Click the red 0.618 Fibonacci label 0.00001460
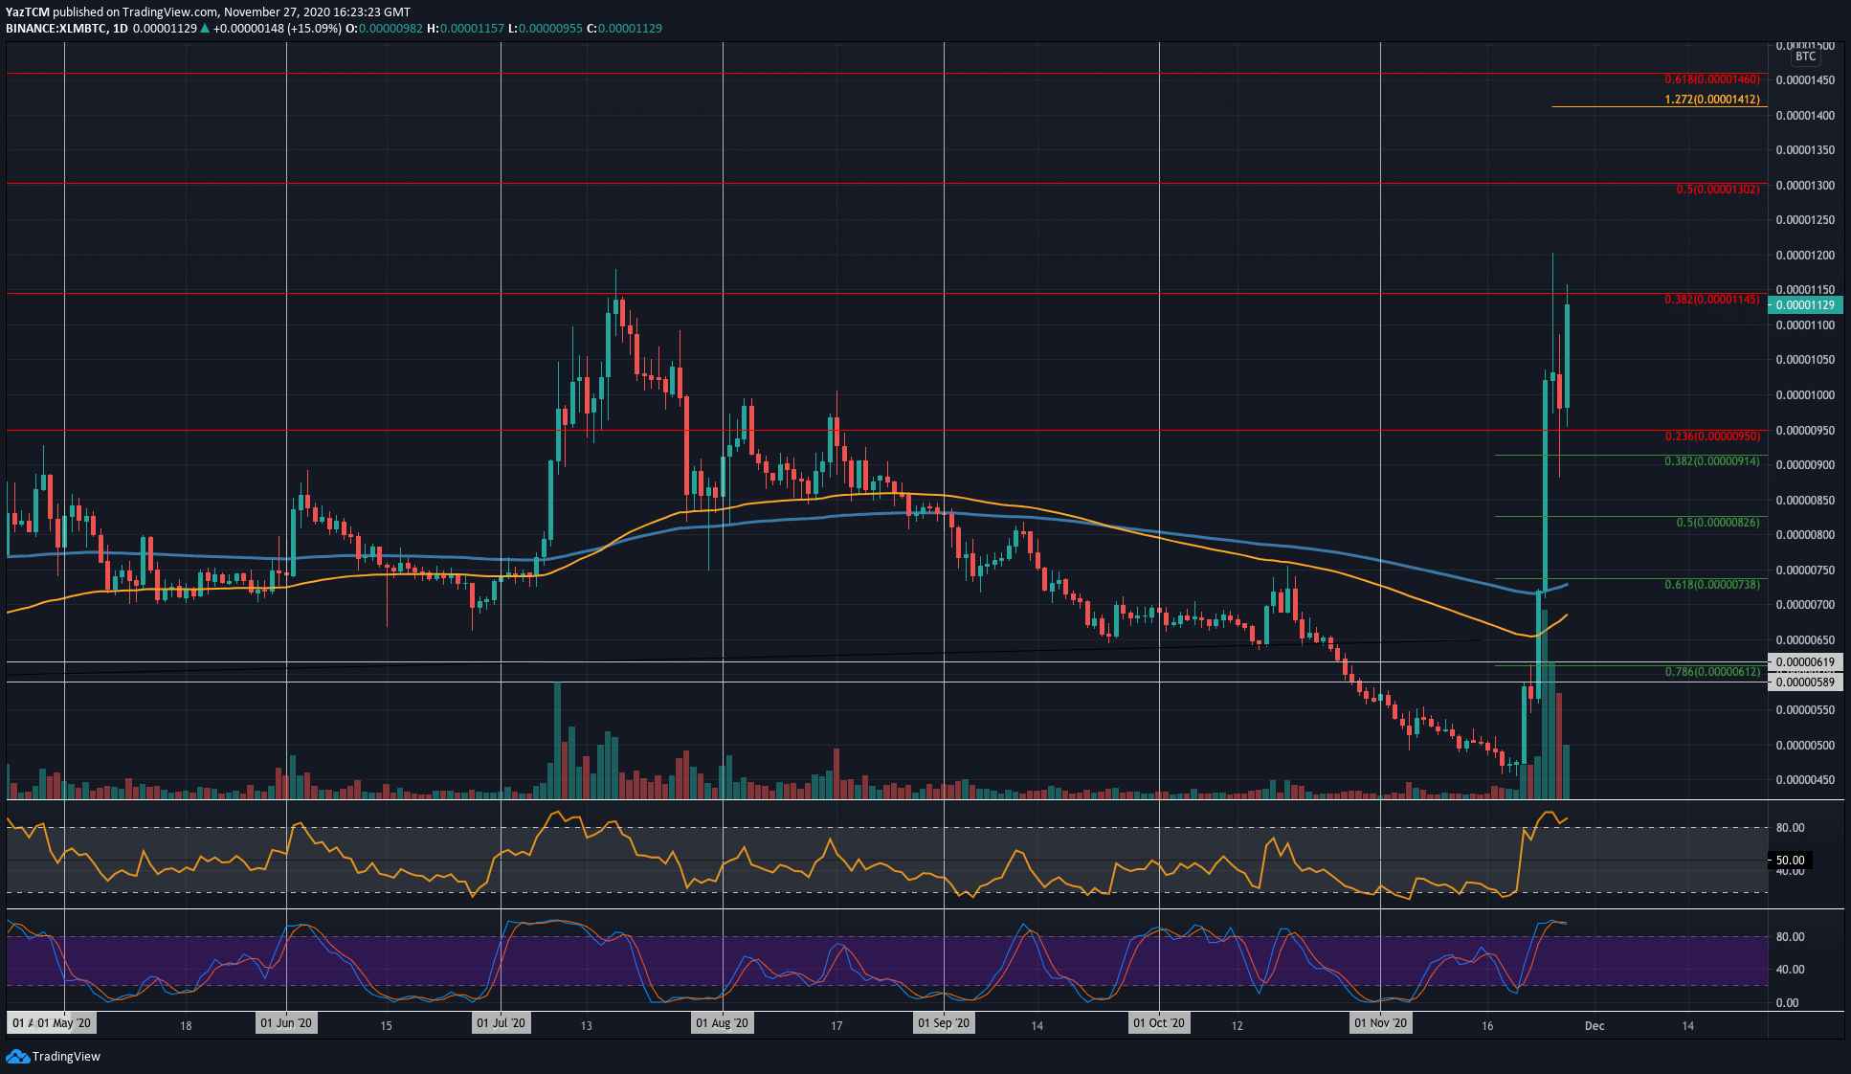This screenshot has height=1074, width=1851. pyautogui.click(x=1711, y=78)
